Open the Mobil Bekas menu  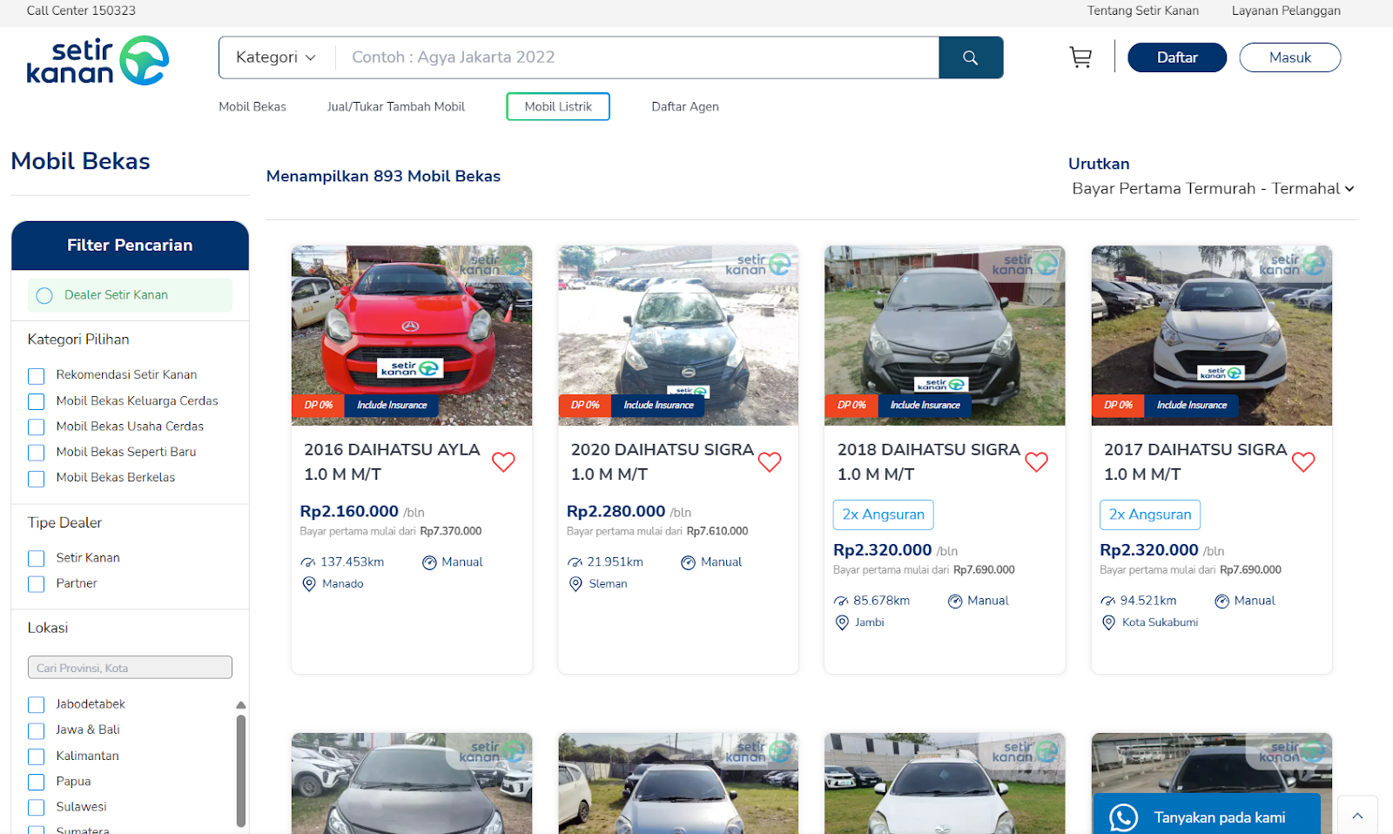(x=252, y=107)
